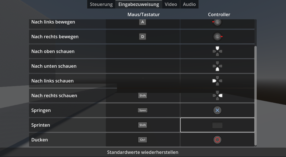
Task: Click D-pad right icon for Nach rechts schauen
Action: pos(217,96)
